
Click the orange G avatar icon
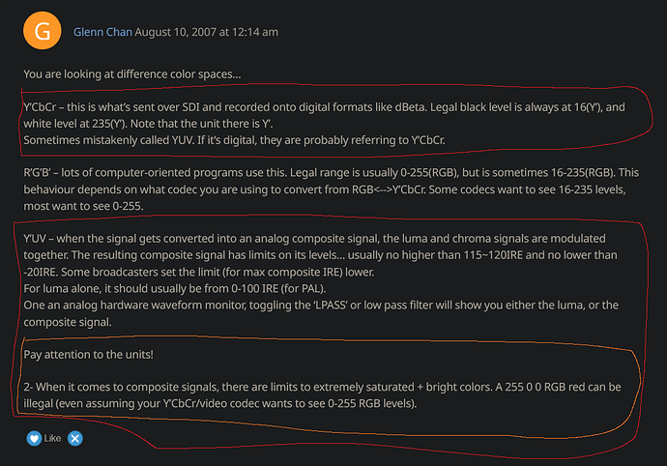[41, 32]
